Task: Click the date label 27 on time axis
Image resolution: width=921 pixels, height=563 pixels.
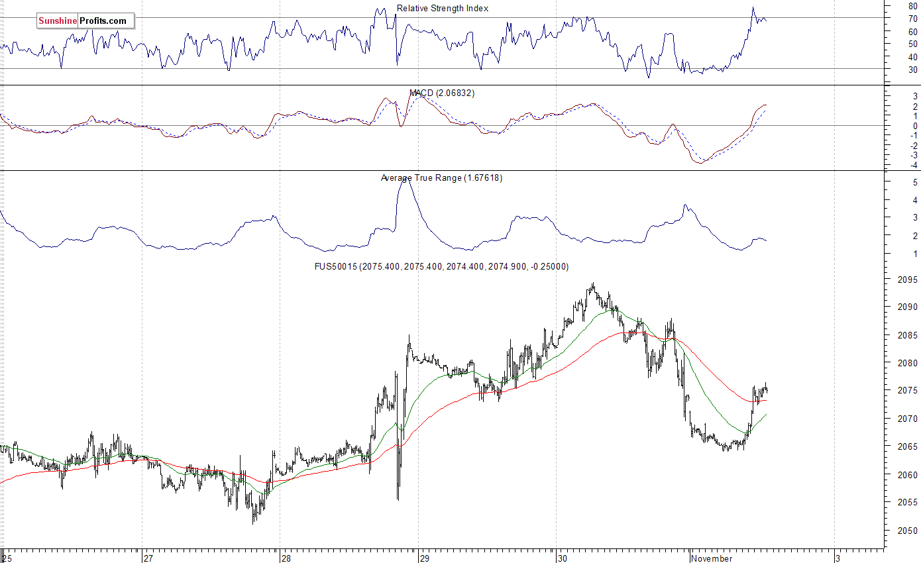Action: pos(148,558)
